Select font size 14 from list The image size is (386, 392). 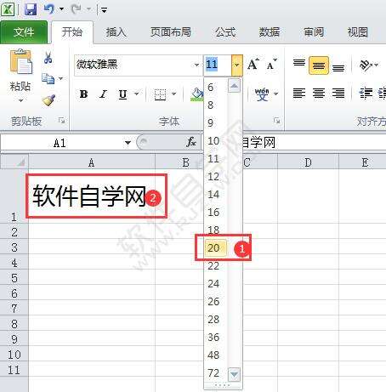[213, 195]
